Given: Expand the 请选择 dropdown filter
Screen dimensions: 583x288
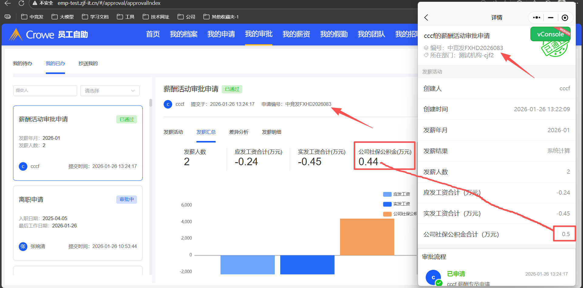Looking at the screenshot, I should [x=110, y=91].
